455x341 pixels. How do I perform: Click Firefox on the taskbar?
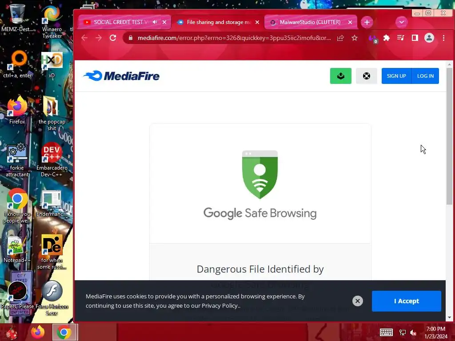click(38, 332)
